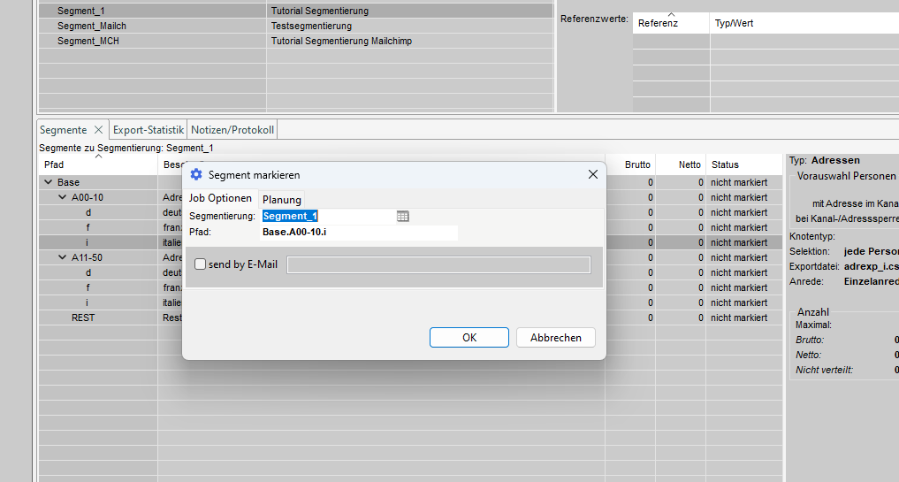Open the Export-Statistik tab
Image resolution: width=899 pixels, height=482 pixels.
[149, 130]
